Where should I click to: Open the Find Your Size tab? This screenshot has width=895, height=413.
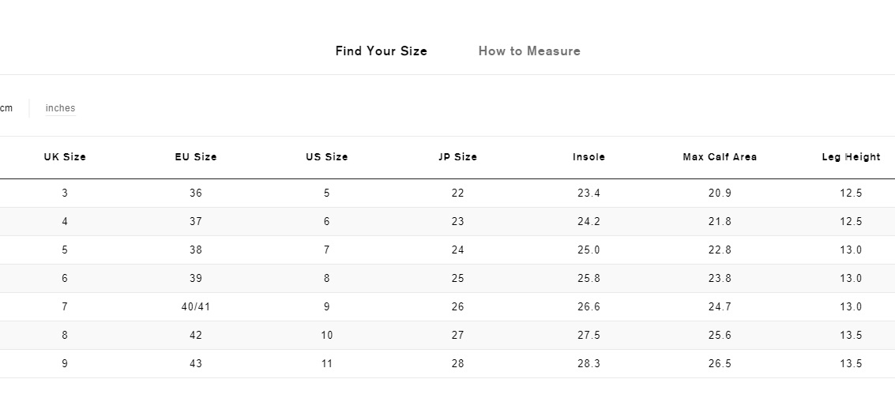(x=382, y=51)
